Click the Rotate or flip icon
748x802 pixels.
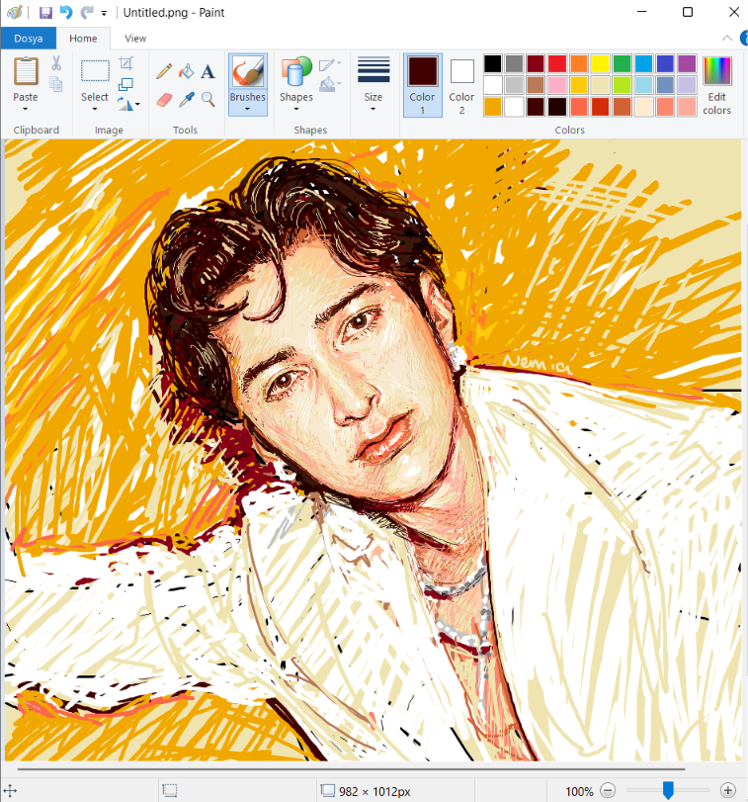[125, 104]
